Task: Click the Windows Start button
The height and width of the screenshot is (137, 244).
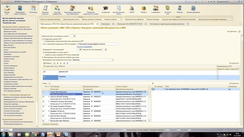Action: [3, 134]
